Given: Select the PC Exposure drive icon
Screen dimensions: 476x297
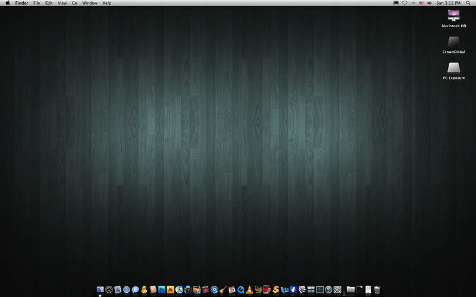Looking at the screenshot, I should (x=453, y=68).
